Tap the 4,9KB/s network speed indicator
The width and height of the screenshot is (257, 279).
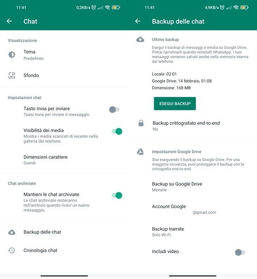point(211,8)
